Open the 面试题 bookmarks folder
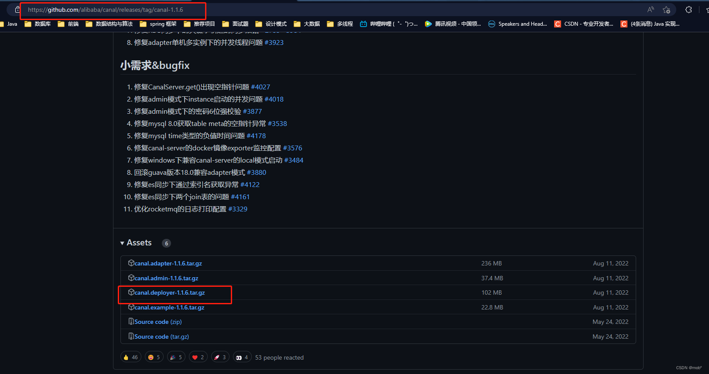 pyautogui.click(x=235, y=24)
